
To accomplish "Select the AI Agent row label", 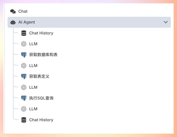I will pyautogui.click(x=27, y=22).
